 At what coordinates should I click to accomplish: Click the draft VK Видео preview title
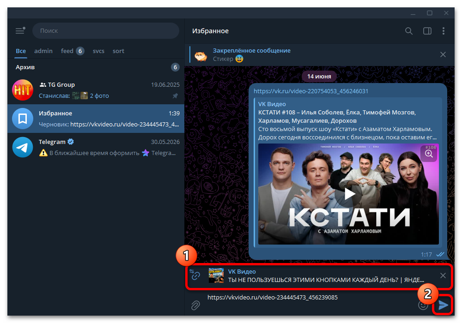point(242,271)
